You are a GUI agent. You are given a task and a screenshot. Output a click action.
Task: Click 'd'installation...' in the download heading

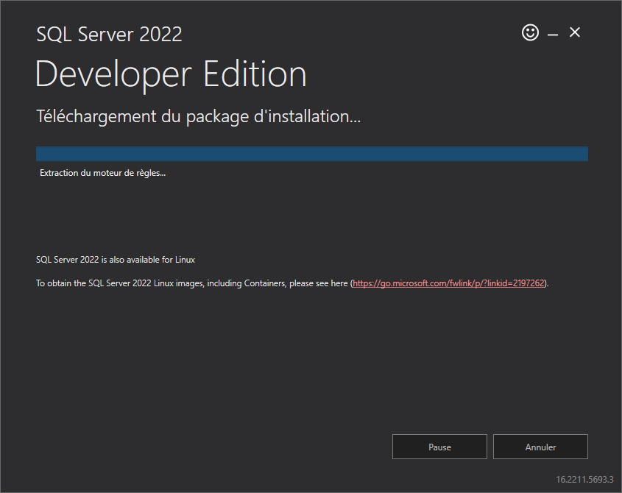click(307, 116)
